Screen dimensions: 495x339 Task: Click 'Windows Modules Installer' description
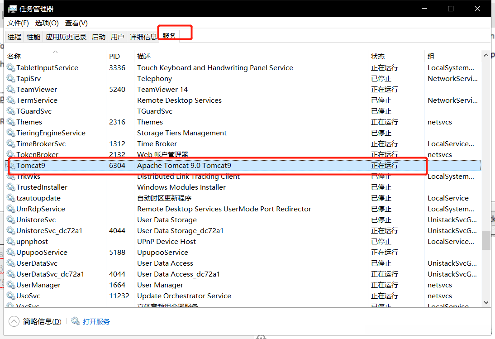click(x=181, y=187)
